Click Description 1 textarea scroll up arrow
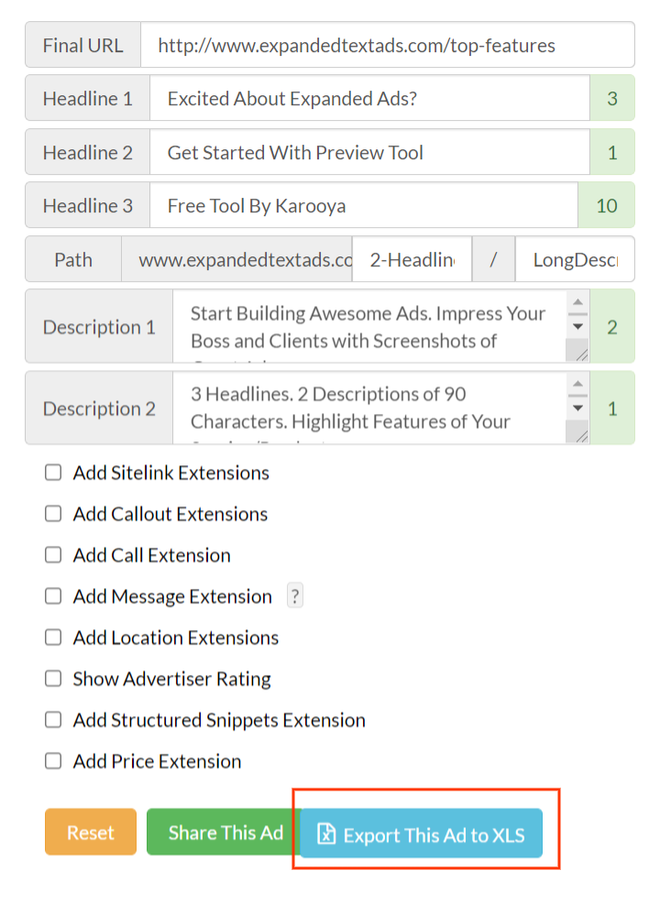Image resolution: width=660 pixels, height=903 pixels. click(577, 302)
